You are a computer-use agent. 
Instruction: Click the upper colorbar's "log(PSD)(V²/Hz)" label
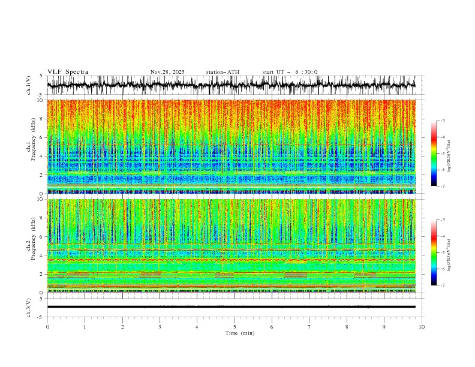tap(449, 157)
